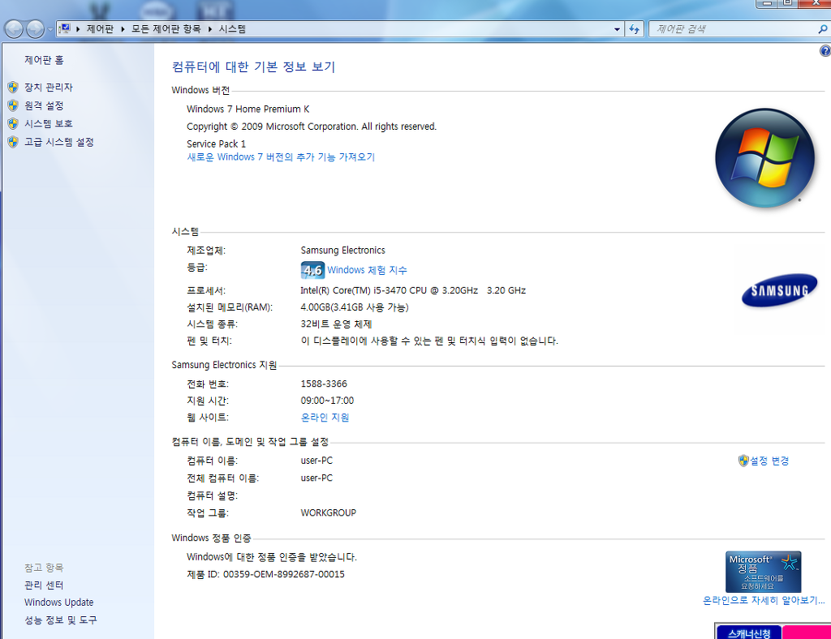Go forward with the Forward arrow button
Image resolution: width=831 pixels, height=639 pixels.
pos(35,29)
